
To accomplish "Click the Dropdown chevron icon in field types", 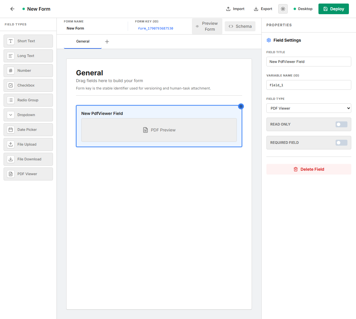I will (11, 115).
